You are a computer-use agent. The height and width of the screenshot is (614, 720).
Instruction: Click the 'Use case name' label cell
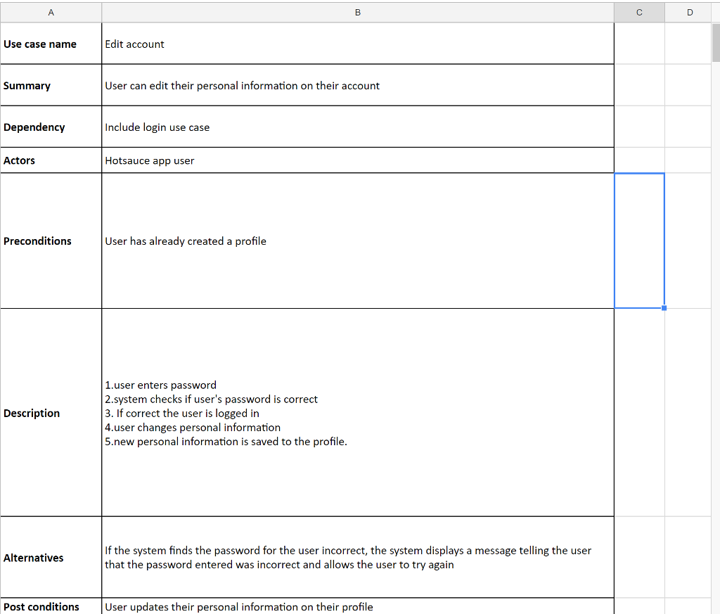[51, 44]
